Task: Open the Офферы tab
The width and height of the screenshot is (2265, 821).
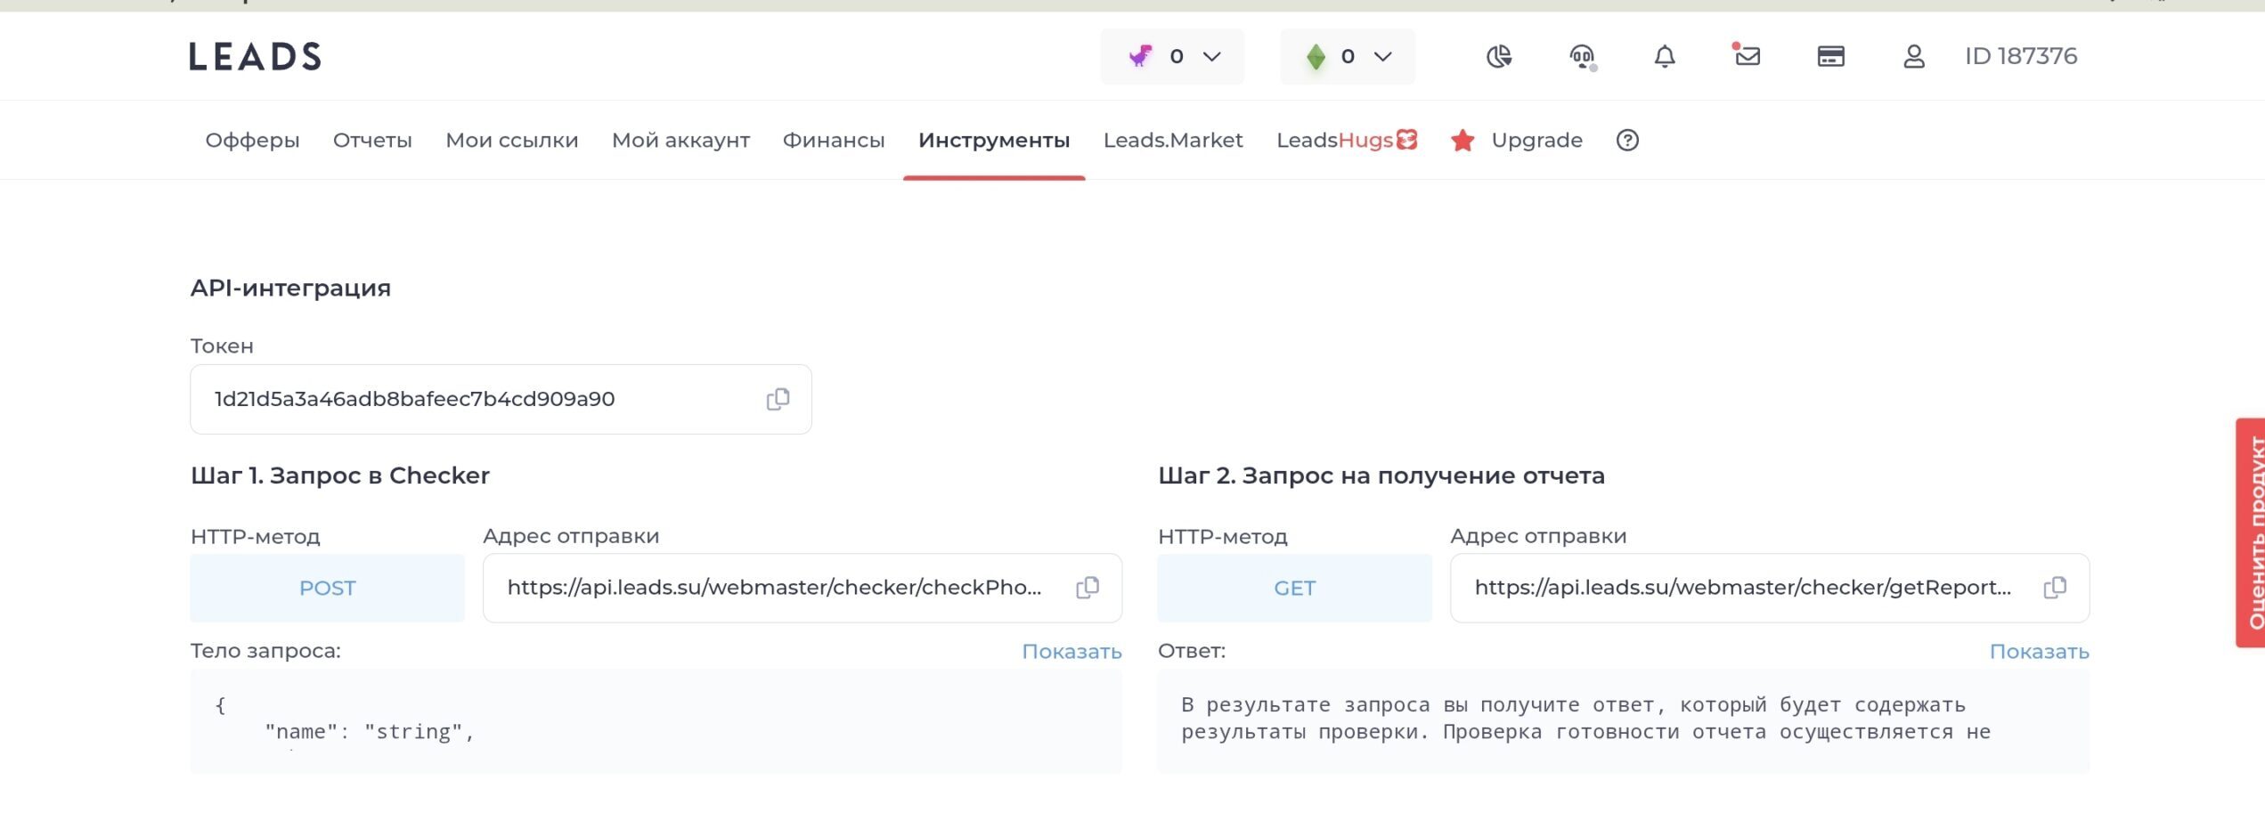Action: point(252,141)
